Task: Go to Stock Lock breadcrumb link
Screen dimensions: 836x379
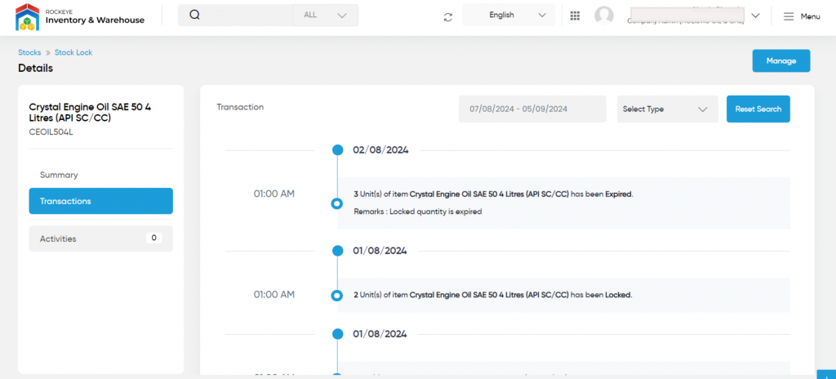Action: [73, 52]
